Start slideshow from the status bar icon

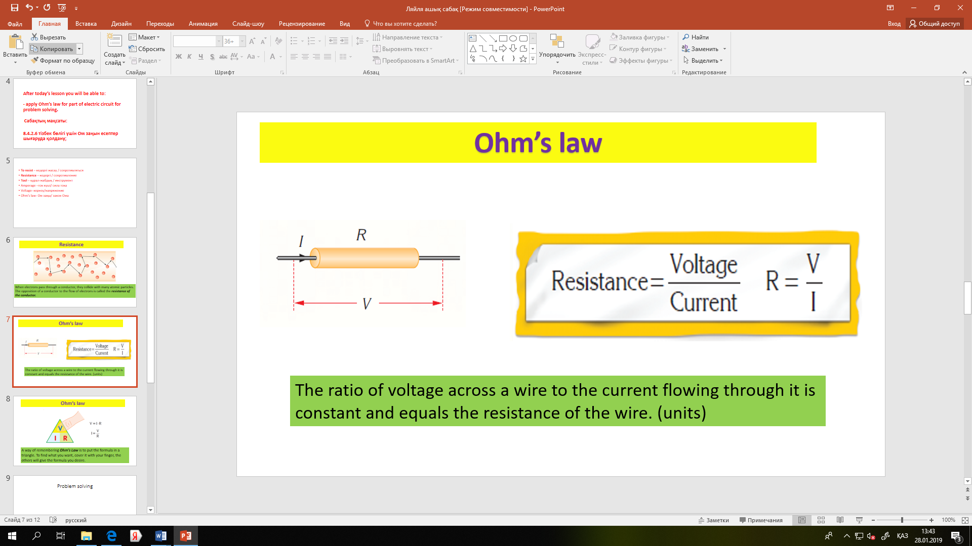859,520
